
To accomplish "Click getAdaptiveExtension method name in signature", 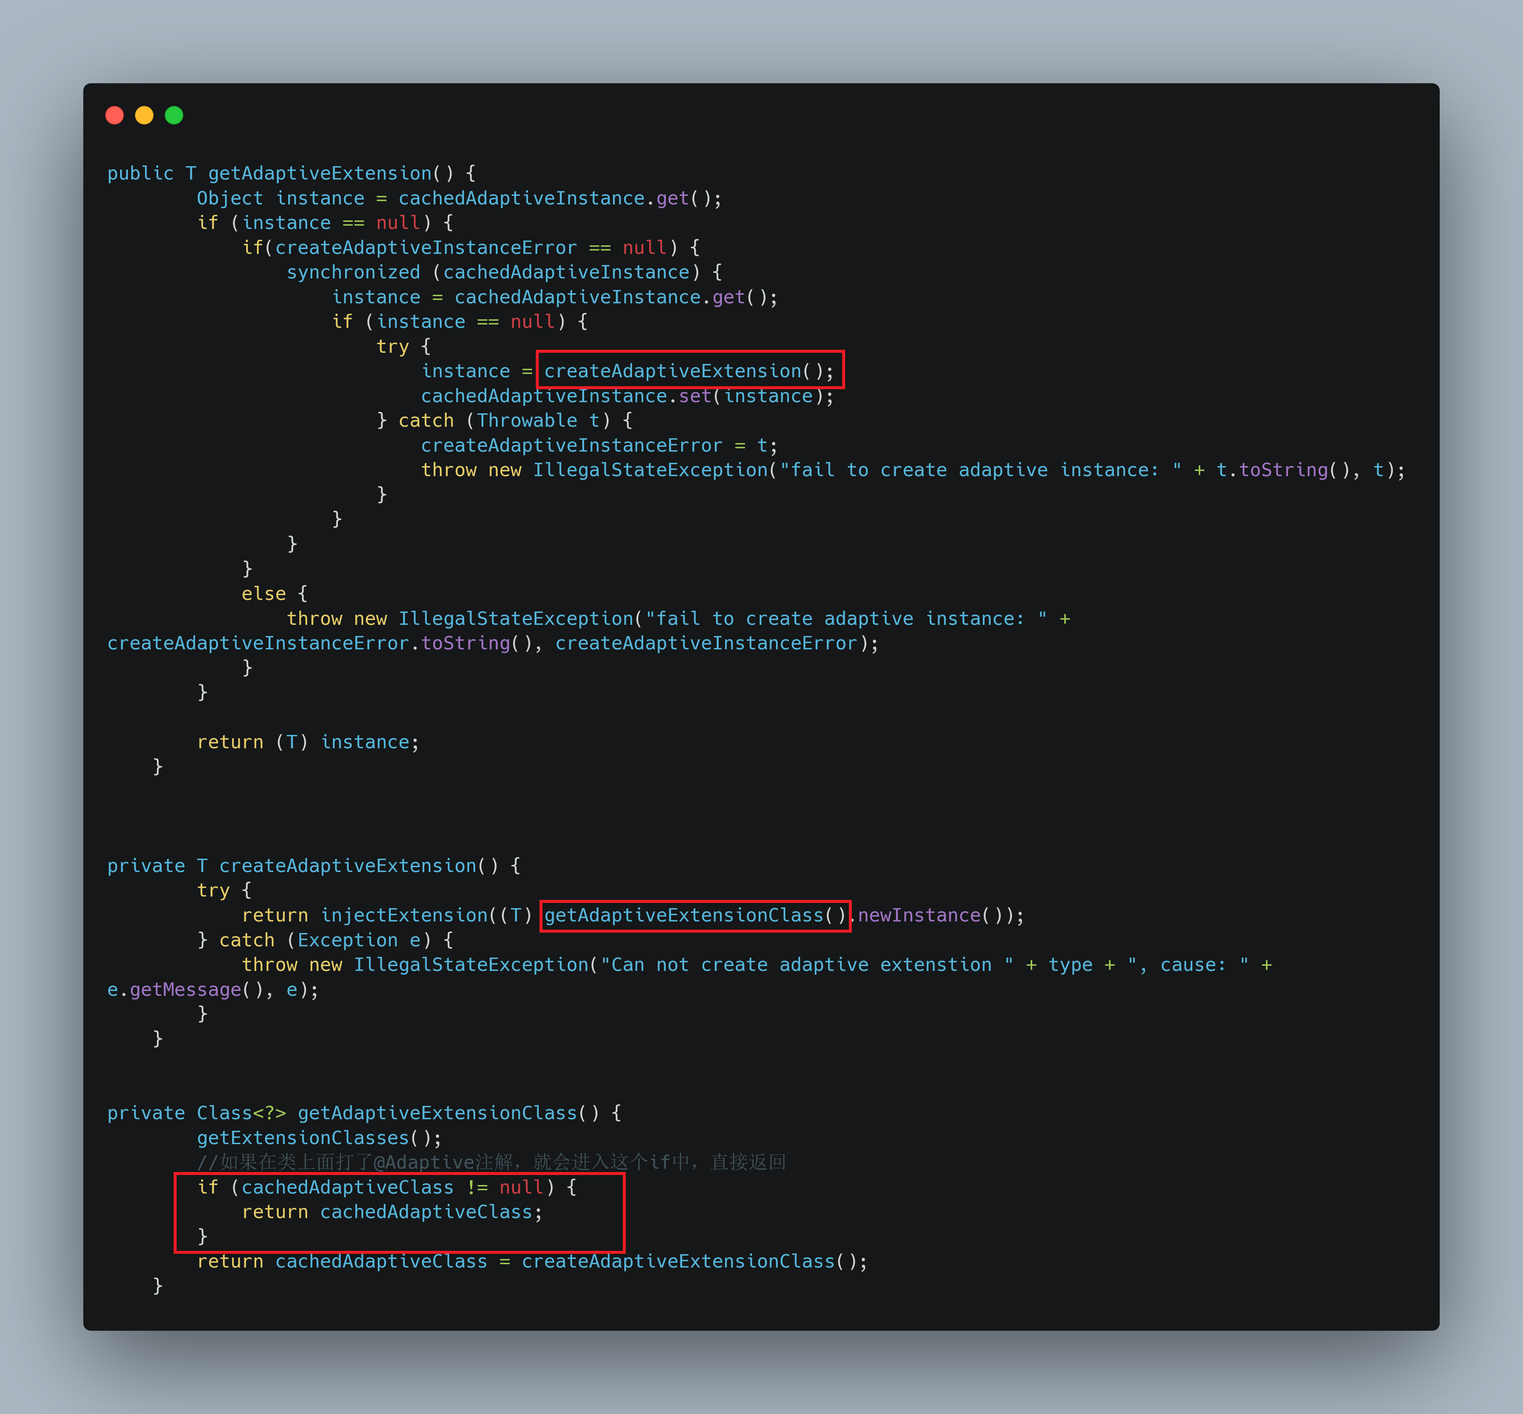I will (x=319, y=174).
